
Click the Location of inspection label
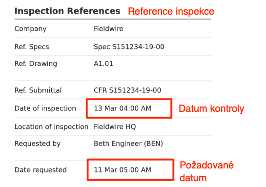(x=51, y=127)
